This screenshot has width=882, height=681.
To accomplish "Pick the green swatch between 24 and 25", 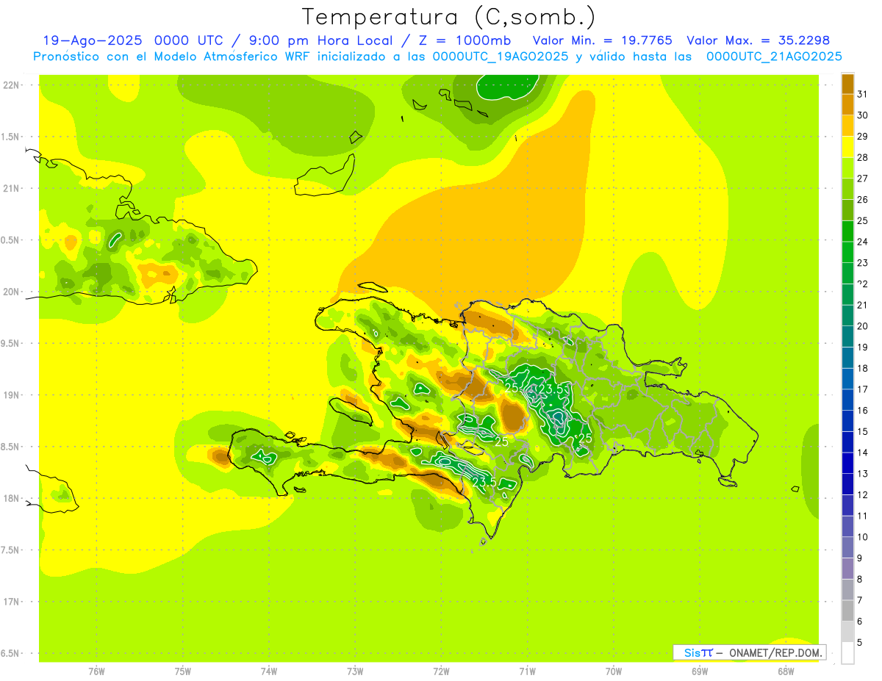I will [x=847, y=231].
